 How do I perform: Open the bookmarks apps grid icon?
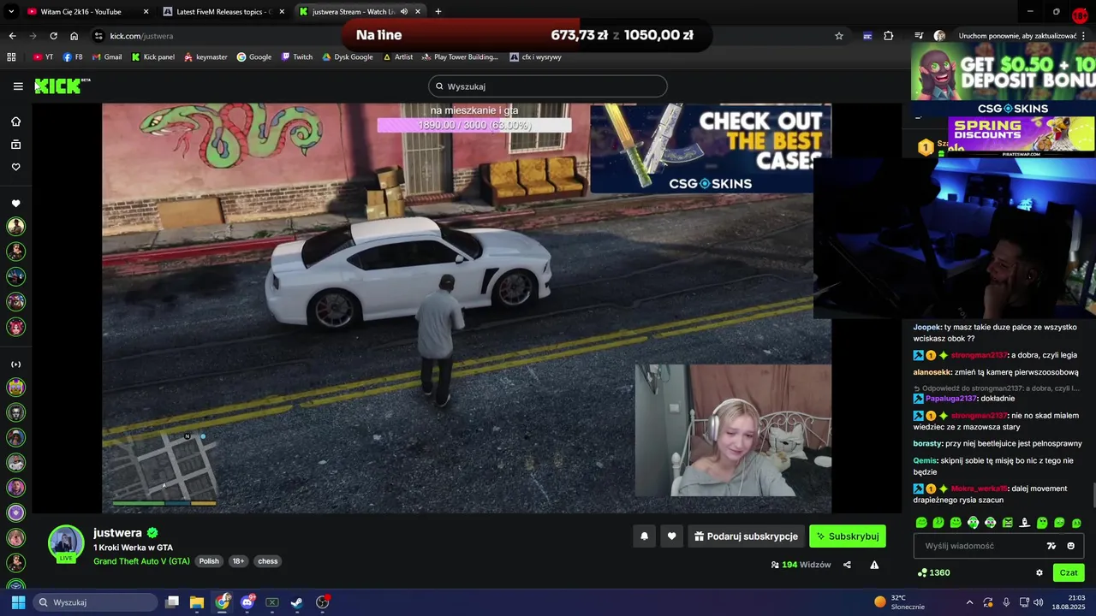tap(11, 57)
